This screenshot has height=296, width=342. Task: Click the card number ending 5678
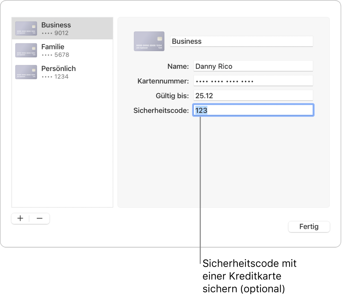(x=55, y=55)
